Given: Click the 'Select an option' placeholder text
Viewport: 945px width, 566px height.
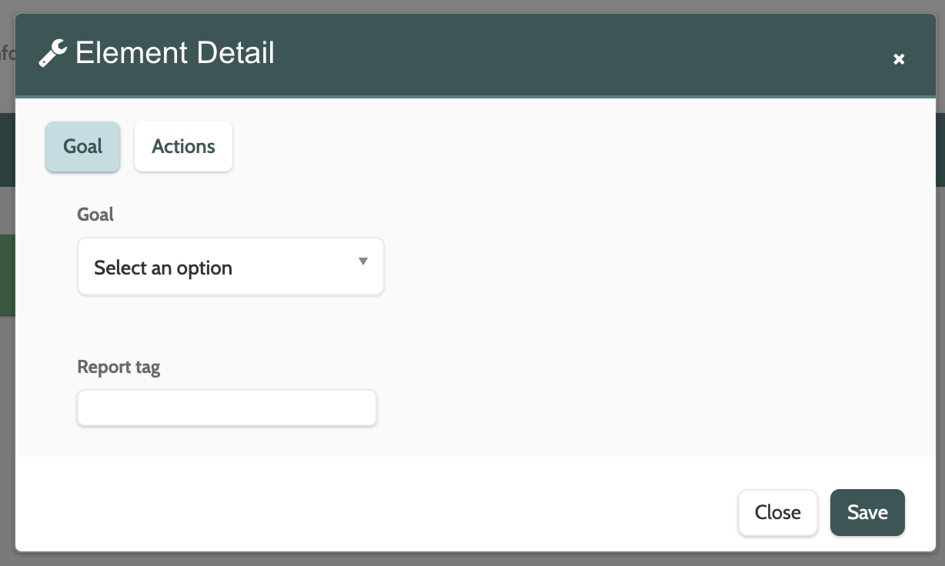Looking at the screenshot, I should pyautogui.click(x=163, y=268).
